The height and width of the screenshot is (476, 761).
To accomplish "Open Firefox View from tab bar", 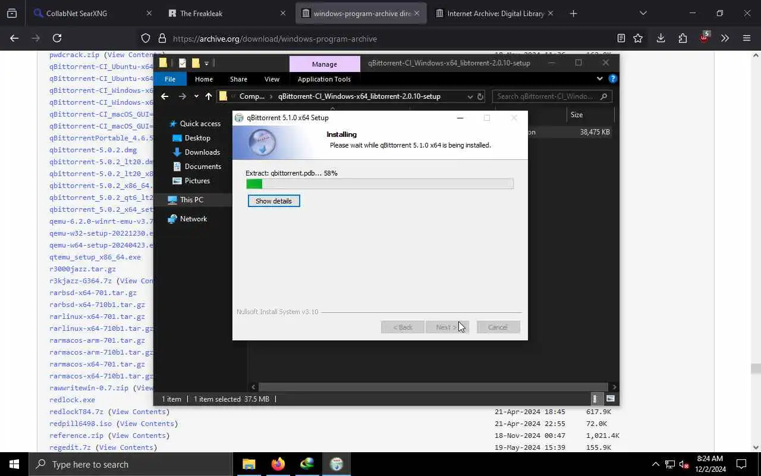I will click(x=12, y=13).
